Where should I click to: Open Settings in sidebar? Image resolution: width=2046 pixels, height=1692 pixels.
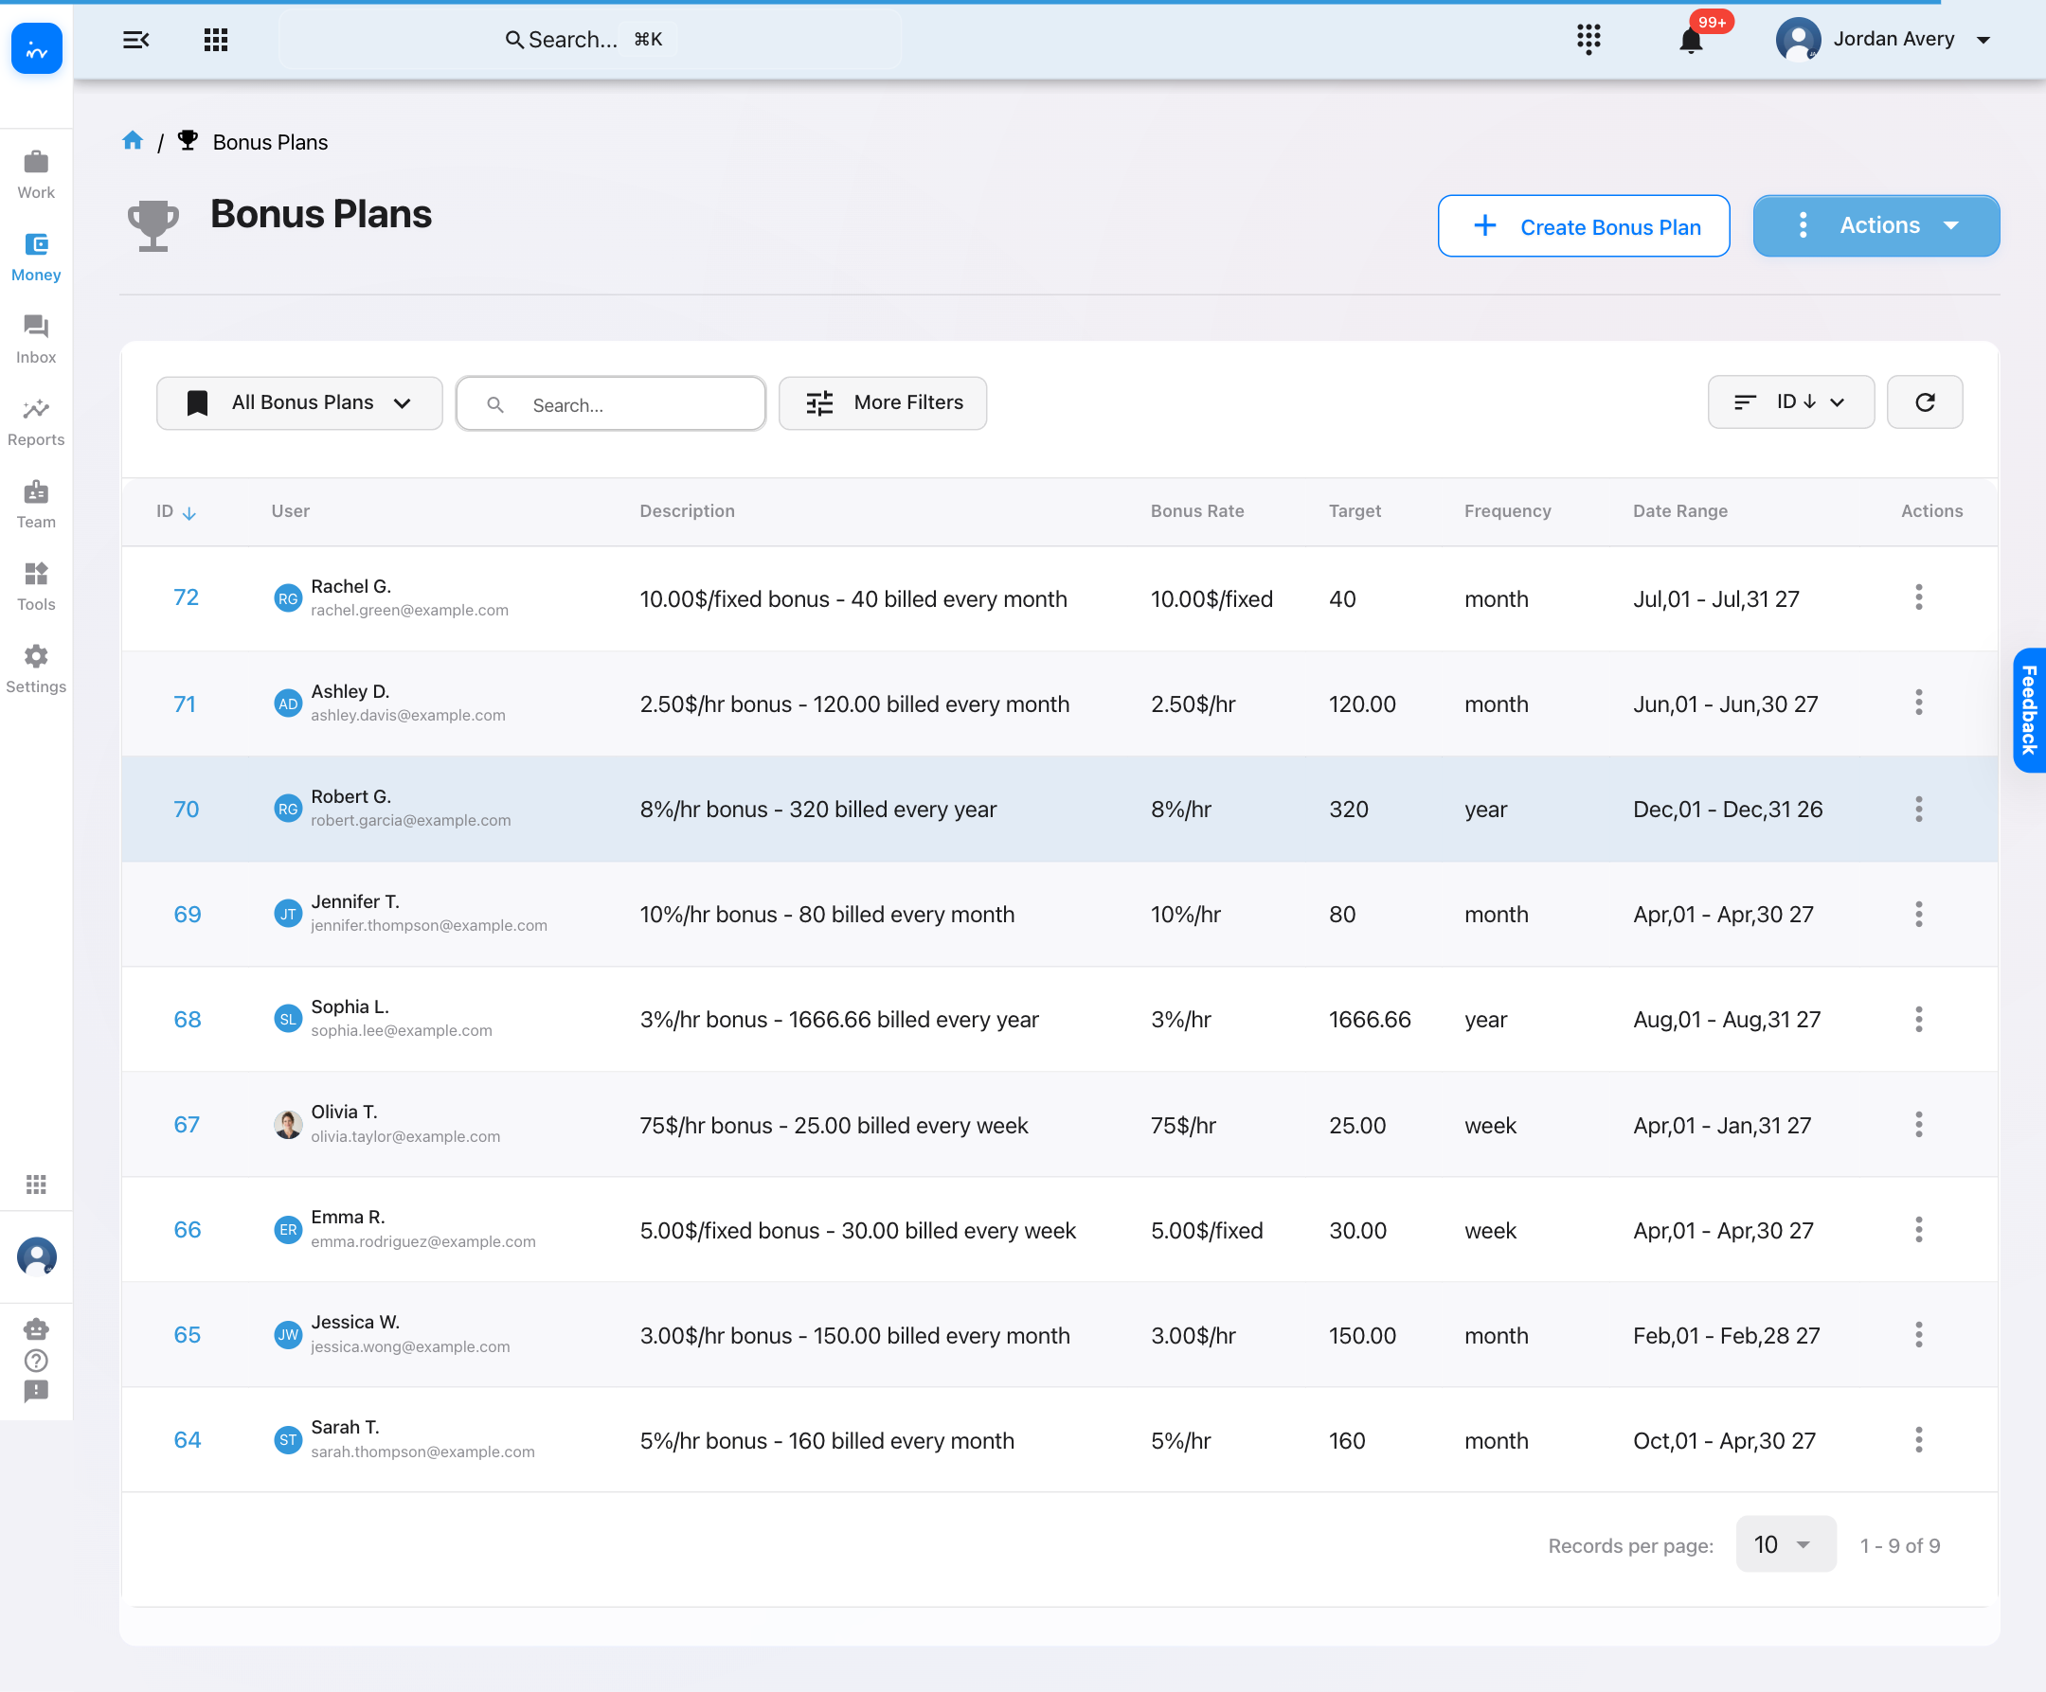[x=36, y=669]
